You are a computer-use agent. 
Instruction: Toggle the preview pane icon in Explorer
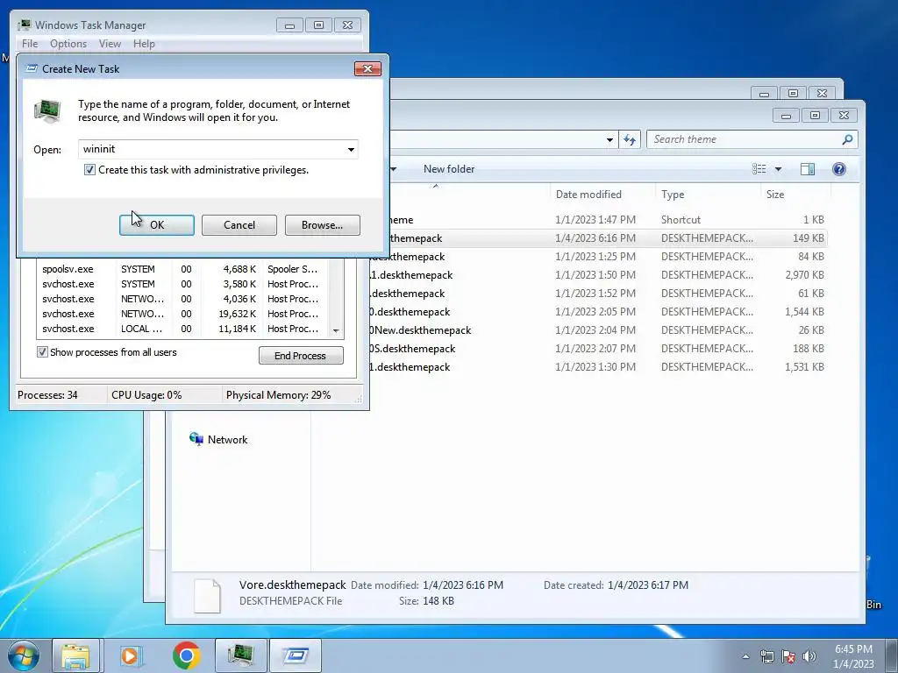[808, 169]
